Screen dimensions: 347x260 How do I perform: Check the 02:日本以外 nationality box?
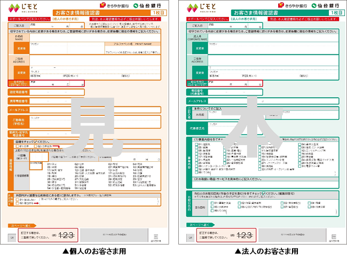pyautogui.click(x=35, y=146)
